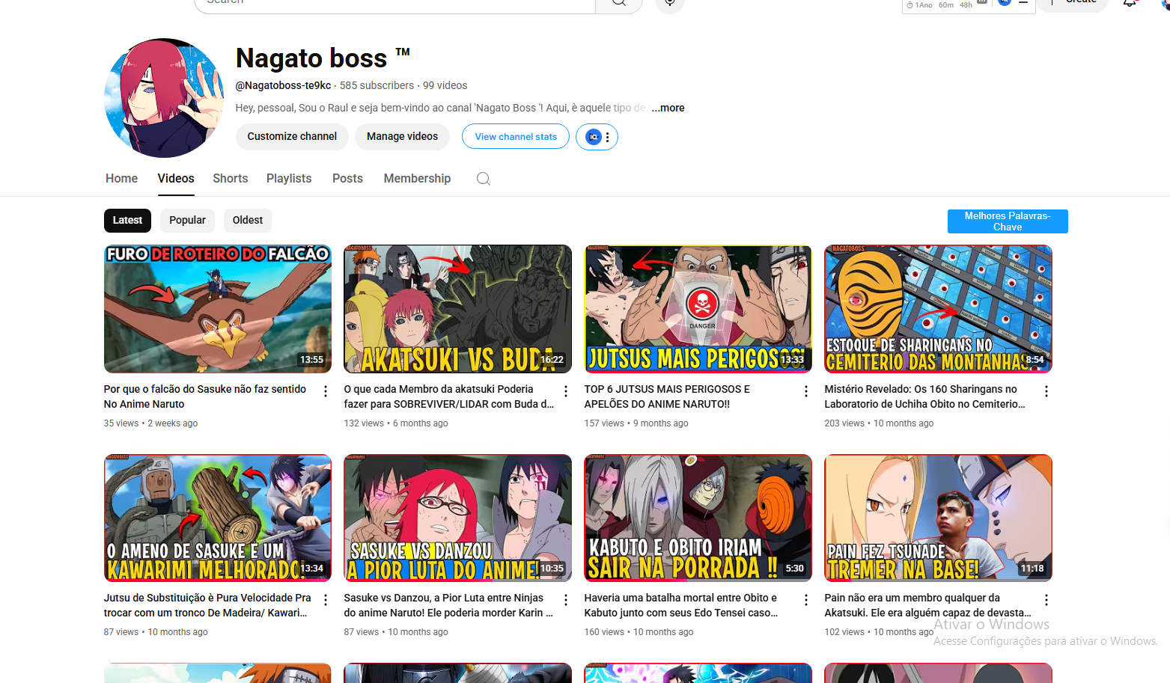
Task: Open PAIN FEZ TSUNADE TREMER thumbnail
Action: point(938,518)
